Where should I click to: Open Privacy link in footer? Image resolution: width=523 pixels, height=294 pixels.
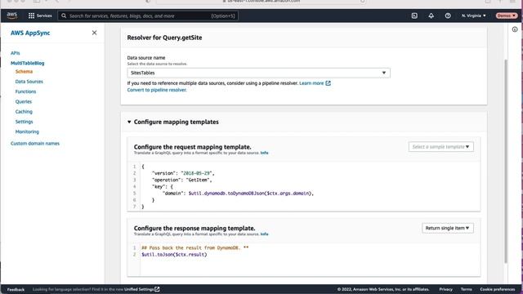445,289
